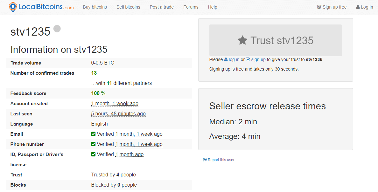Open the Help page
Screen dimensions: 378x192
(213, 7)
